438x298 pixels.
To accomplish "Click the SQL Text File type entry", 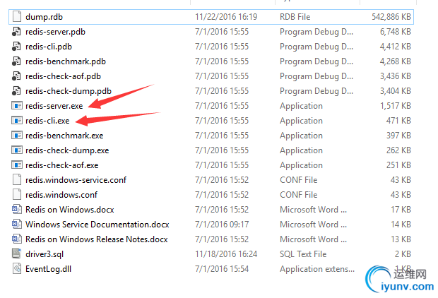I will tap(303, 254).
